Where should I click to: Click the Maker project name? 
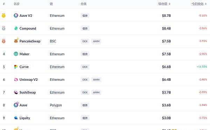click(24, 54)
